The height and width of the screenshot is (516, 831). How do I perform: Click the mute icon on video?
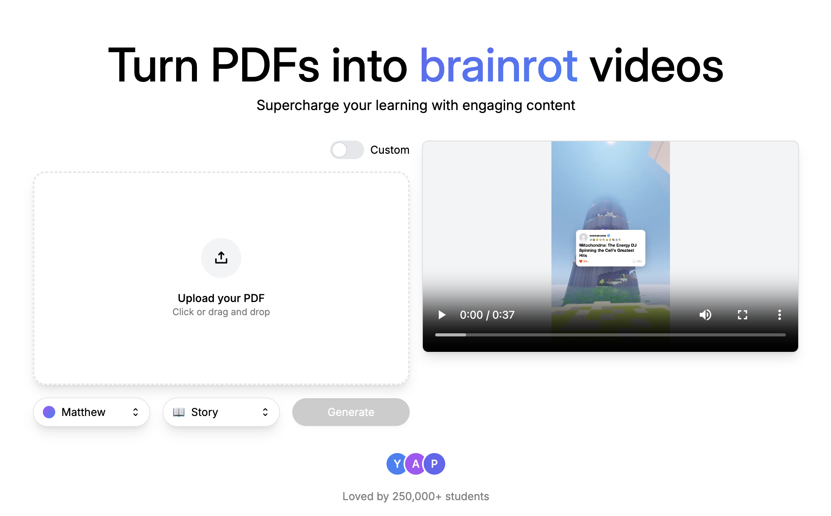point(706,314)
